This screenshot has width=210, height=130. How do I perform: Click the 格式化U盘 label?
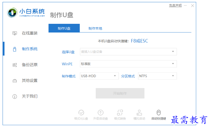pos(81,119)
